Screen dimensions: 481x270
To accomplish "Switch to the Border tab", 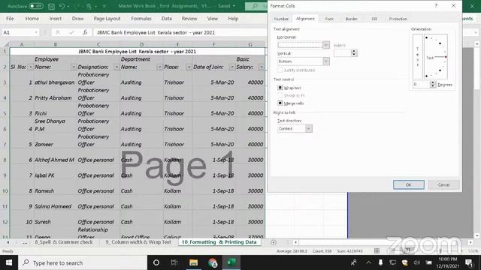I will (x=351, y=19).
